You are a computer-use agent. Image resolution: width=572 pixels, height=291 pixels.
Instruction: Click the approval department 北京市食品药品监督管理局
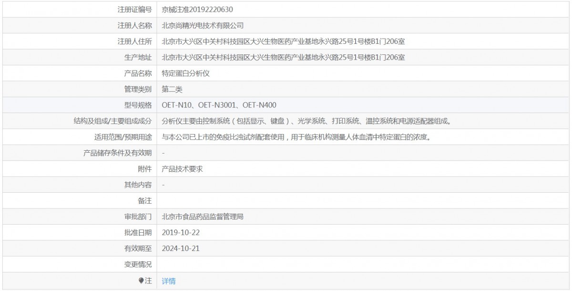pyautogui.click(x=203, y=217)
